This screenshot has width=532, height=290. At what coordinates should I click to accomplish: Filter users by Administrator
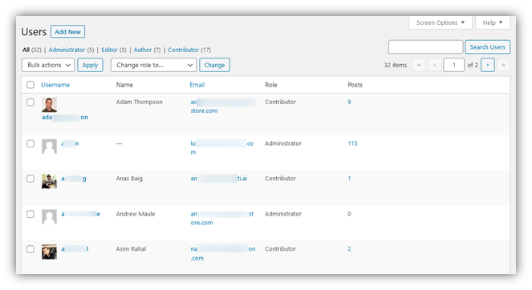[x=67, y=50]
